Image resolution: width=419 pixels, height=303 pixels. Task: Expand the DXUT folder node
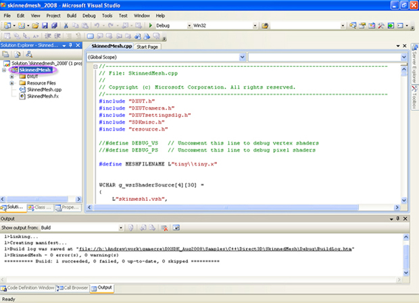pyautogui.click(x=11, y=76)
